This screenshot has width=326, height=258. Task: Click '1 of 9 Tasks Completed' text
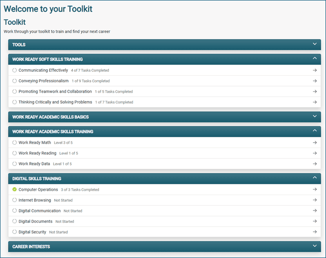point(91,81)
